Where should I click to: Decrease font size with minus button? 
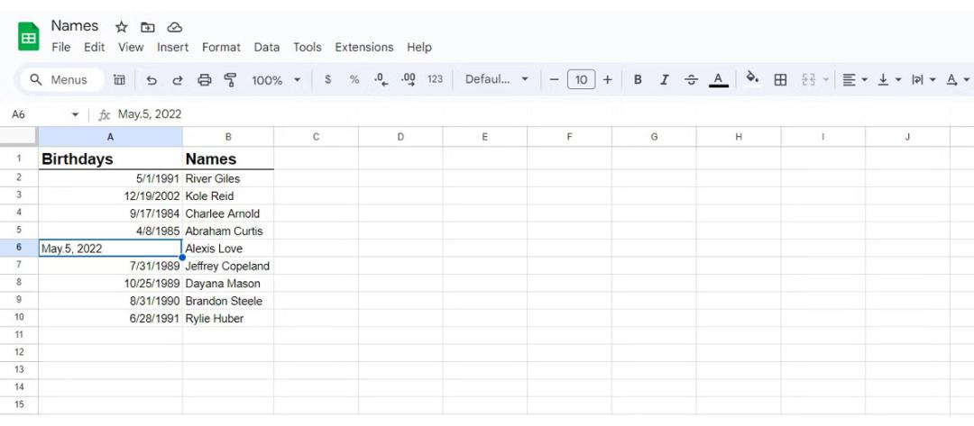pyautogui.click(x=555, y=79)
